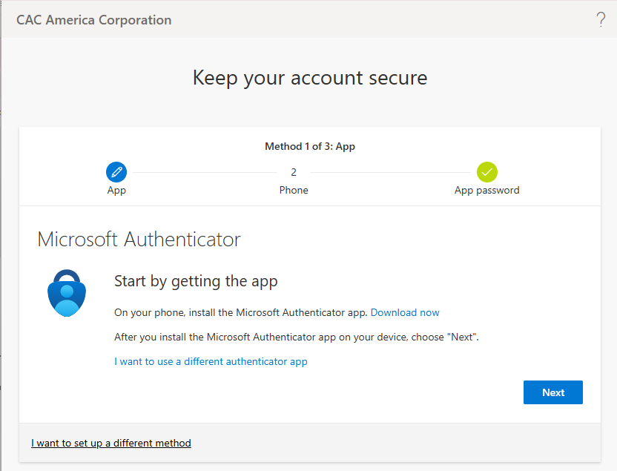This screenshot has width=617, height=471.
Task: Click the 'Keep your account secure' heading
Action: [x=309, y=77]
